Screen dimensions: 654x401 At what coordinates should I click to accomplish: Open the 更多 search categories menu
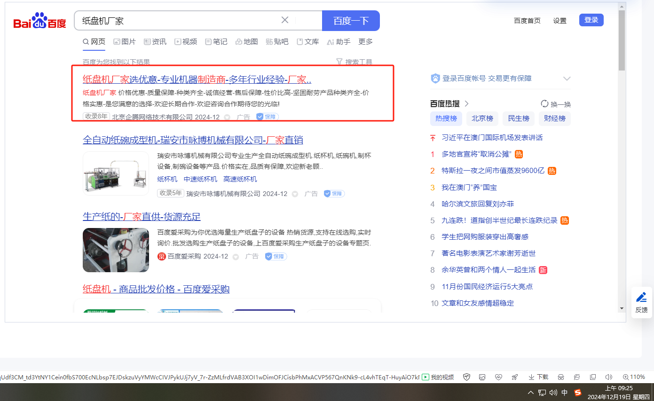(x=365, y=42)
